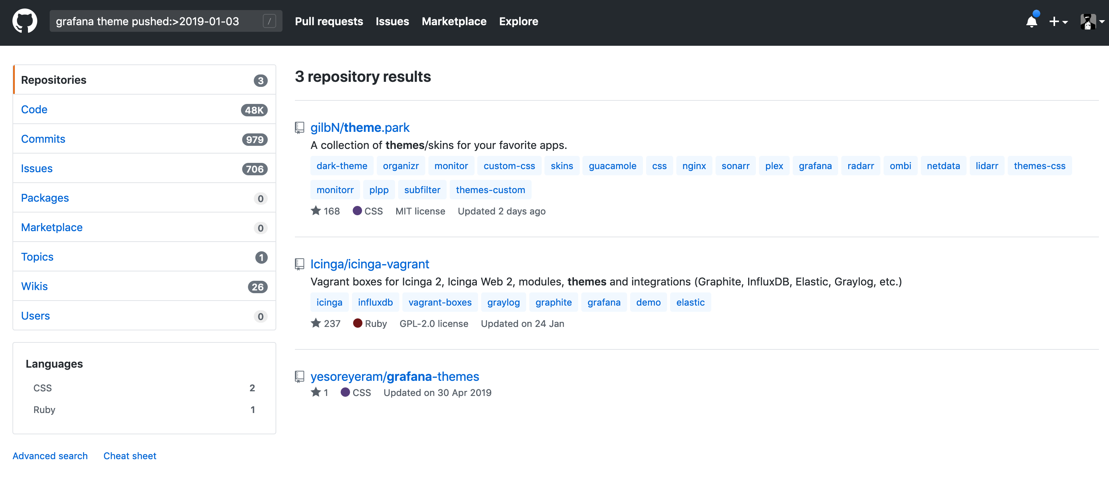Open Pull requests in top navigation
This screenshot has height=477, width=1109.
(x=329, y=21)
